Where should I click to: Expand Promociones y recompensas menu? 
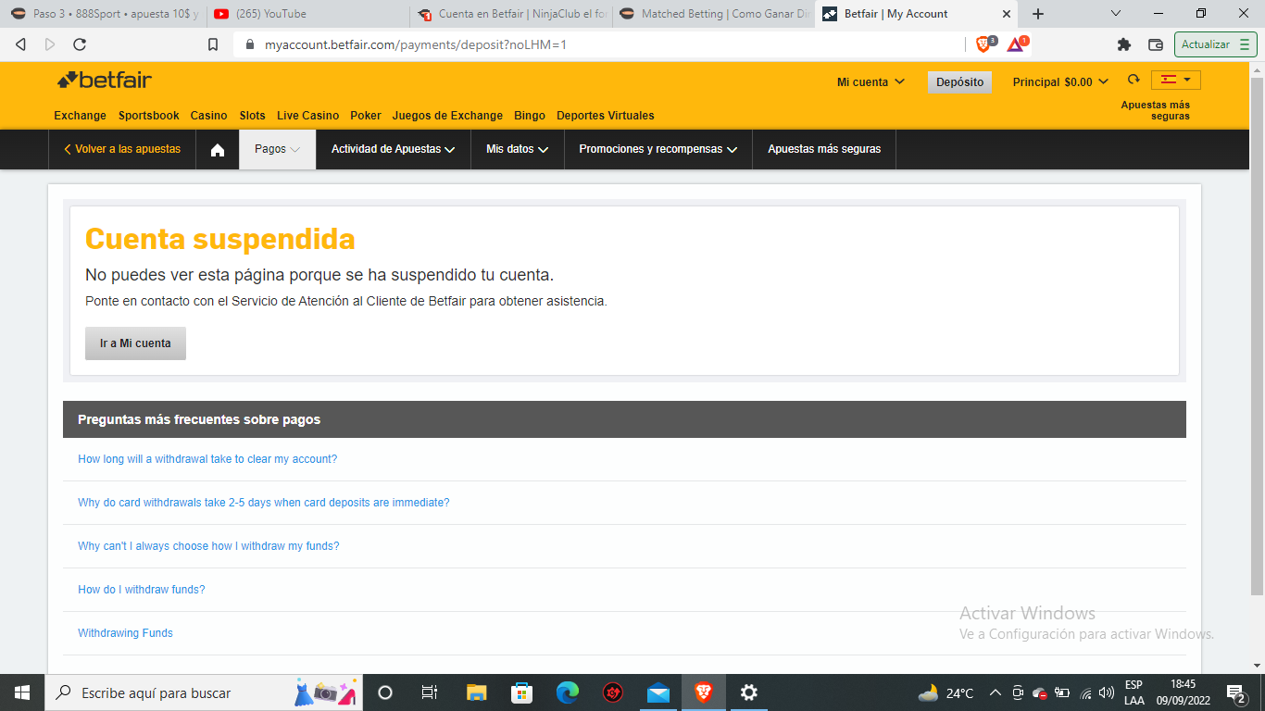coord(658,149)
